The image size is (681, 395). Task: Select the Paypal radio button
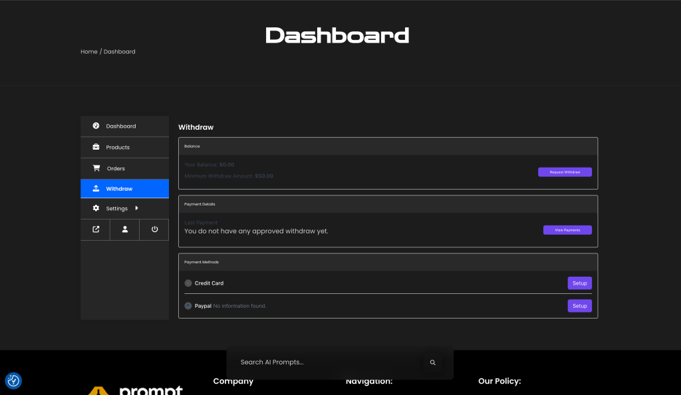click(x=188, y=306)
